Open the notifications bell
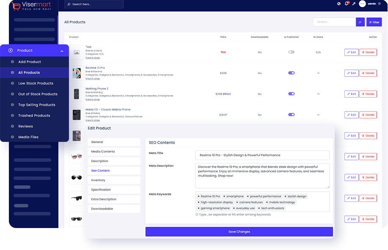388x250 pixels. pos(347,4)
